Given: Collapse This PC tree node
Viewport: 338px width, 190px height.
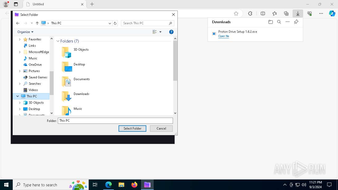Looking at the screenshot, I should coord(17,96).
